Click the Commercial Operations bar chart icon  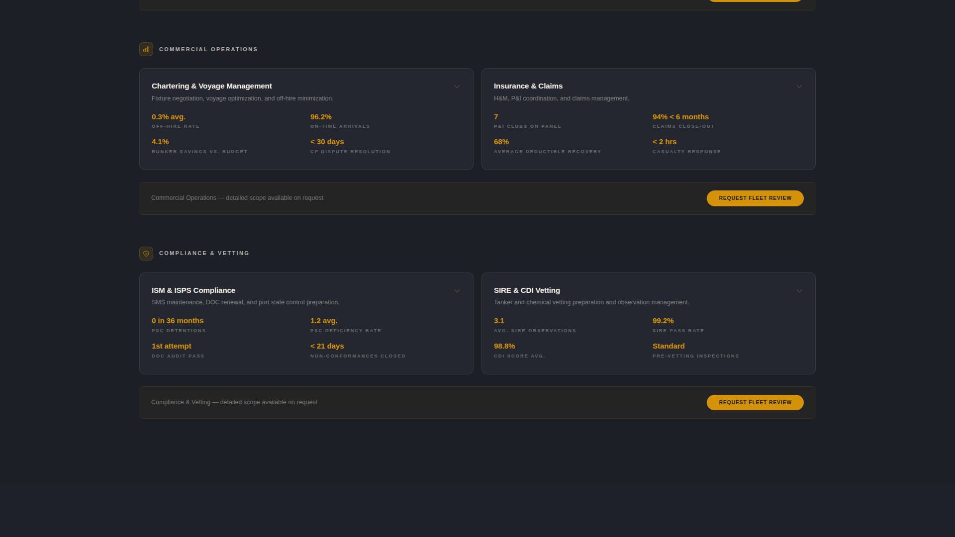(x=146, y=49)
